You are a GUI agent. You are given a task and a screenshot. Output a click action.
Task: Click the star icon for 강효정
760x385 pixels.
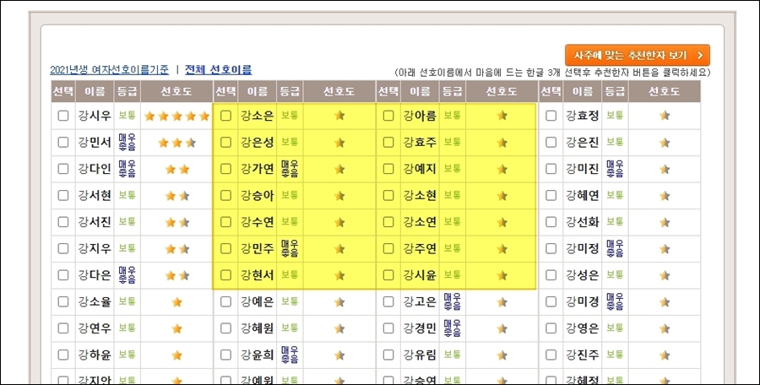665,116
